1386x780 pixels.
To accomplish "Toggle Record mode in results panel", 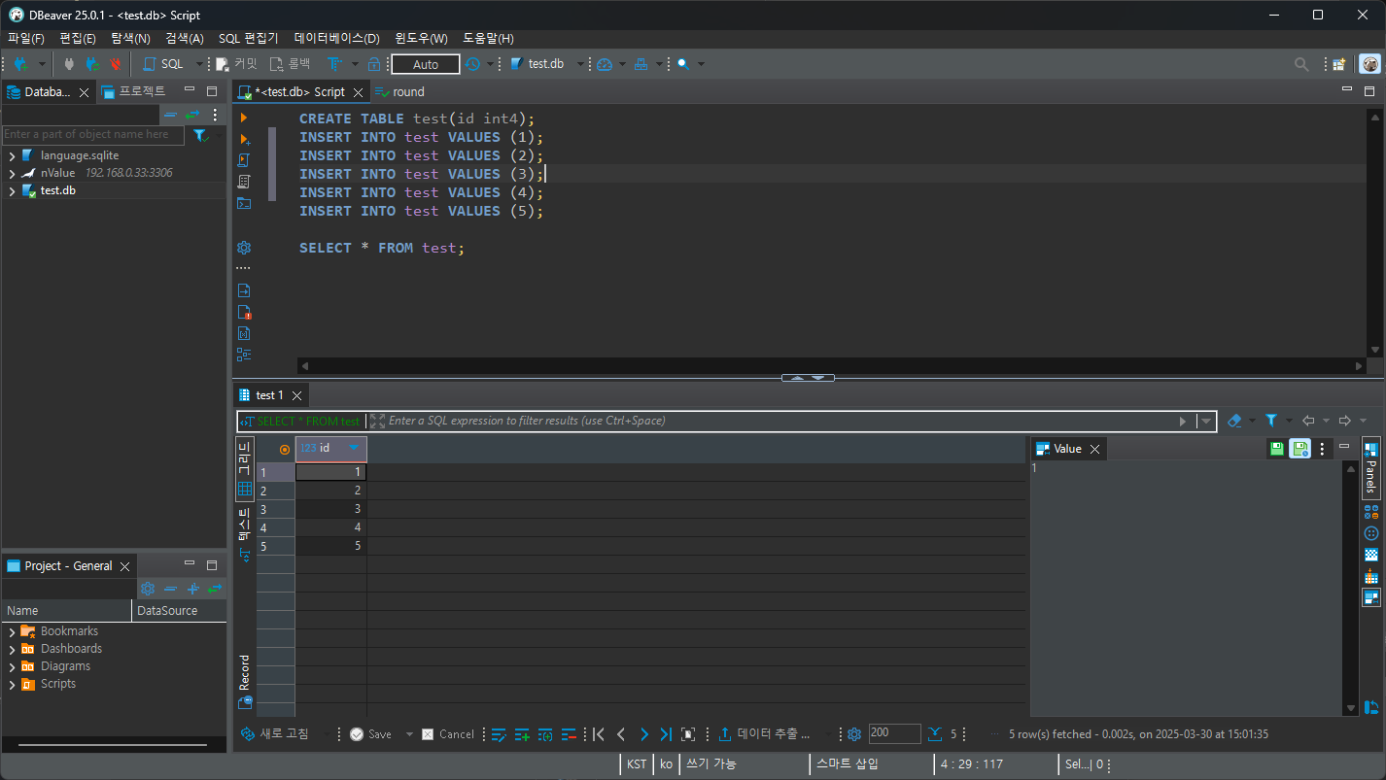I will [x=244, y=680].
